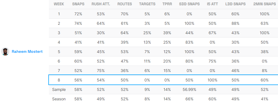
Task: Click the RUSH ATT. column header
Action: point(101,4)
